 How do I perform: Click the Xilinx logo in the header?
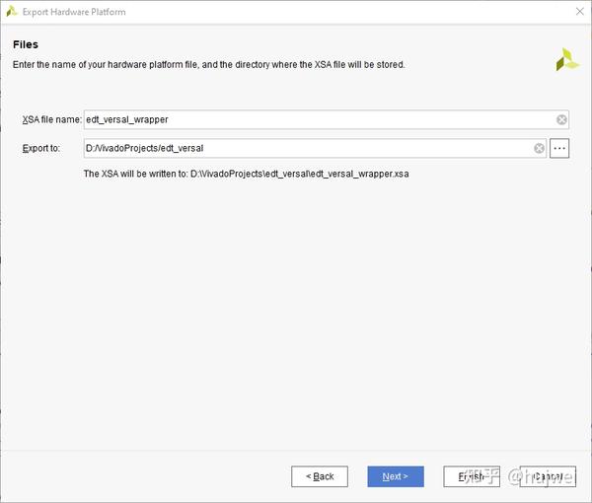[567, 59]
